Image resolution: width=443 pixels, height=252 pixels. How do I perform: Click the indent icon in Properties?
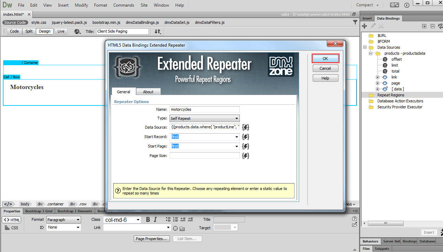point(190,219)
